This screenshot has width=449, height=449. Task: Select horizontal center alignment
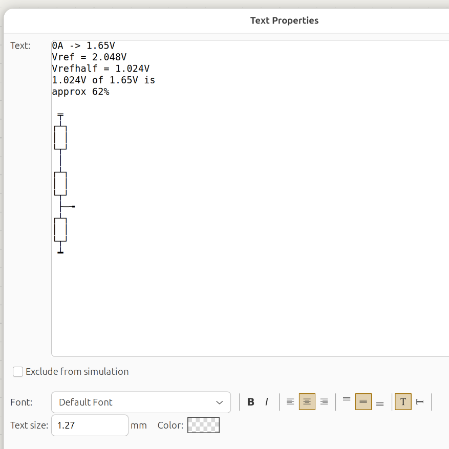(x=307, y=402)
